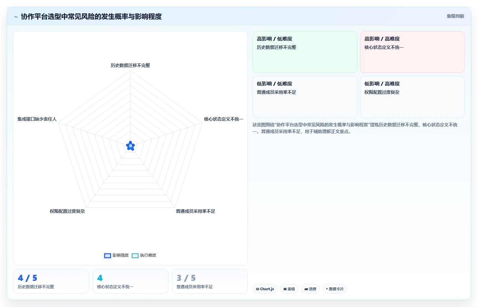478x307 pixels.
Task: Click the blue data cluster at radar center
Action: 130,146
